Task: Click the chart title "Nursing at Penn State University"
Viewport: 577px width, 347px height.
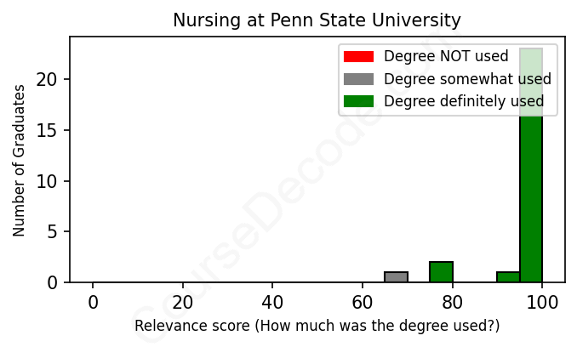Action: point(317,20)
